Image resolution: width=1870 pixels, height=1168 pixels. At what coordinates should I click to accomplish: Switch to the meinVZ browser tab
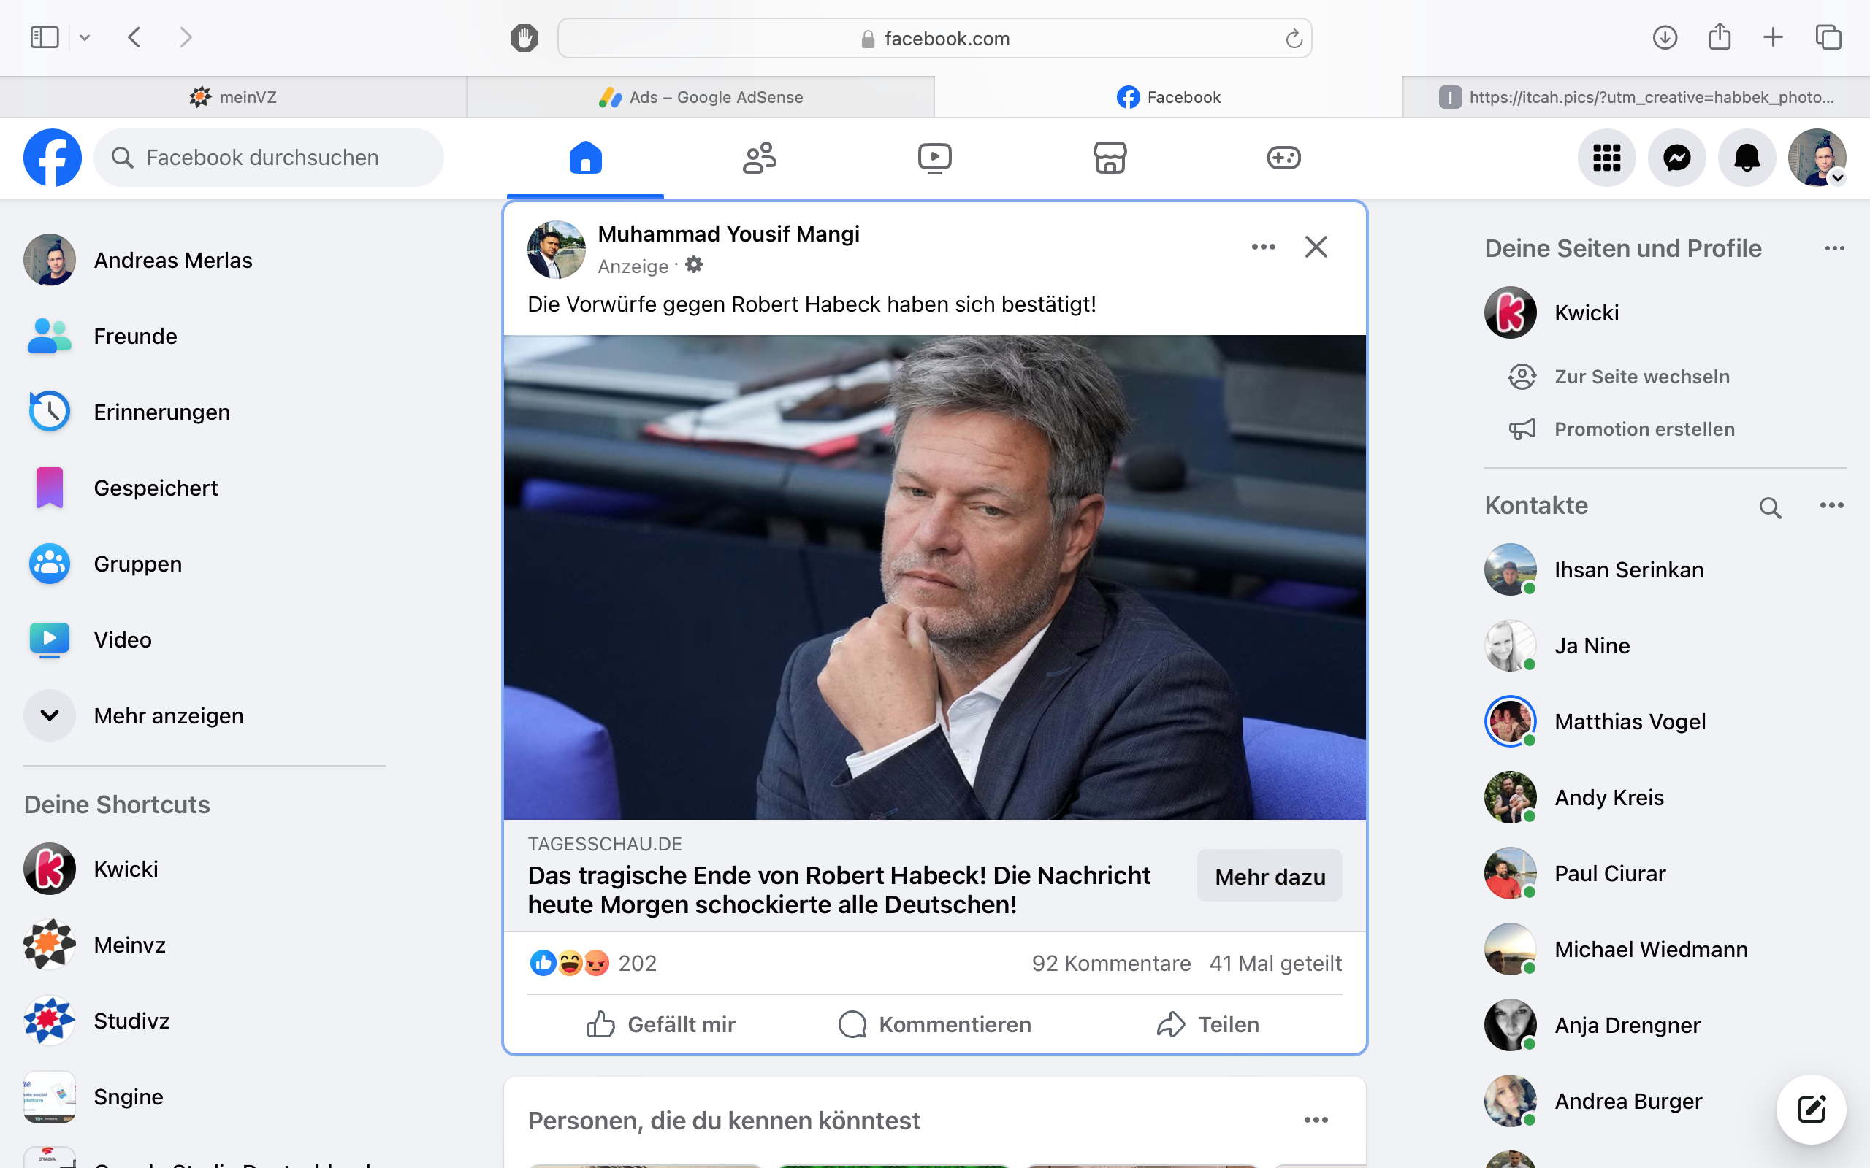[232, 97]
